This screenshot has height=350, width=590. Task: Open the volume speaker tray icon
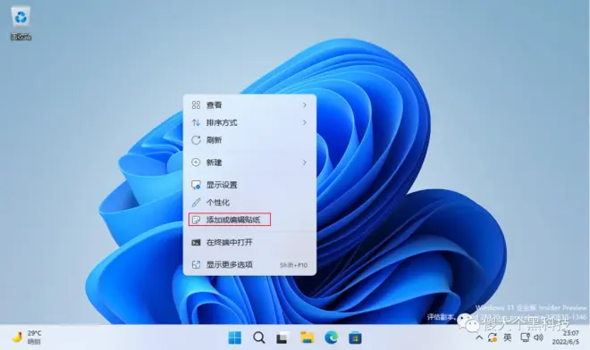click(x=538, y=337)
